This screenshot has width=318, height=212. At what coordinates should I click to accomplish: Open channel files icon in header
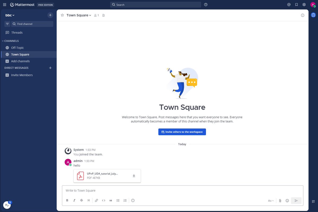click(x=103, y=15)
